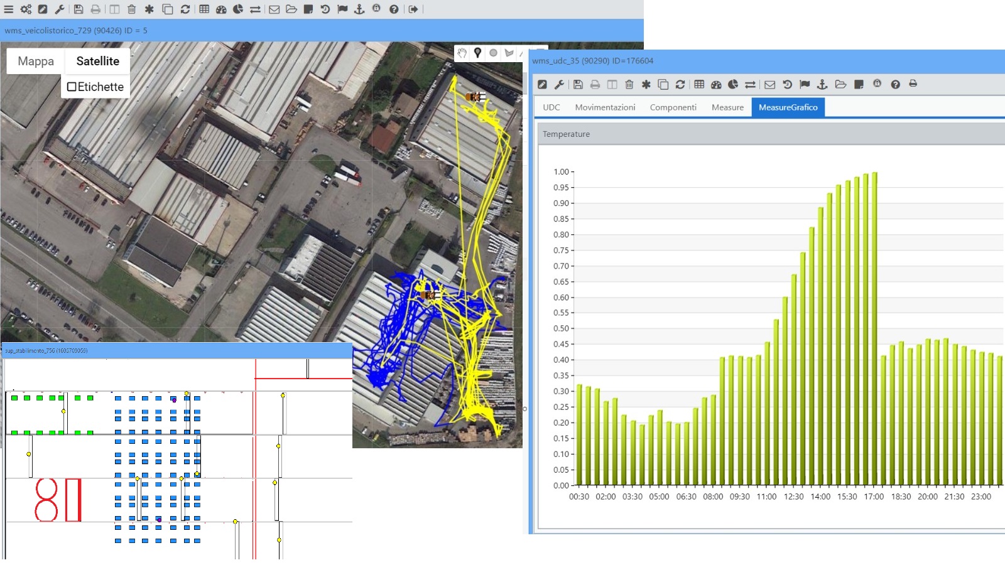Image resolution: width=1005 pixels, height=565 pixels.
Task: Switch to the Measure tab
Action: 727,107
